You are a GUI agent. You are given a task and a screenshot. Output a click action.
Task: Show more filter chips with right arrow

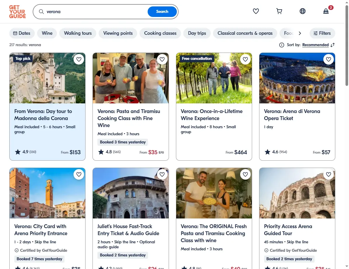point(300,33)
